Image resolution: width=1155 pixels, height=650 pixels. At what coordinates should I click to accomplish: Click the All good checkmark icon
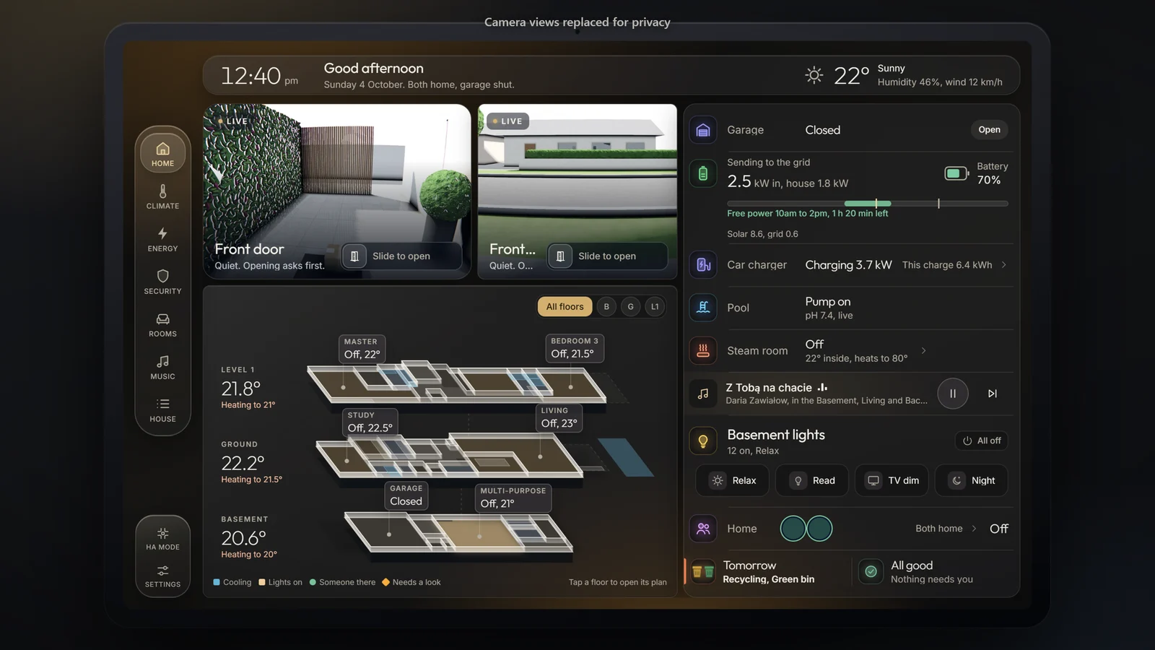coord(871,572)
